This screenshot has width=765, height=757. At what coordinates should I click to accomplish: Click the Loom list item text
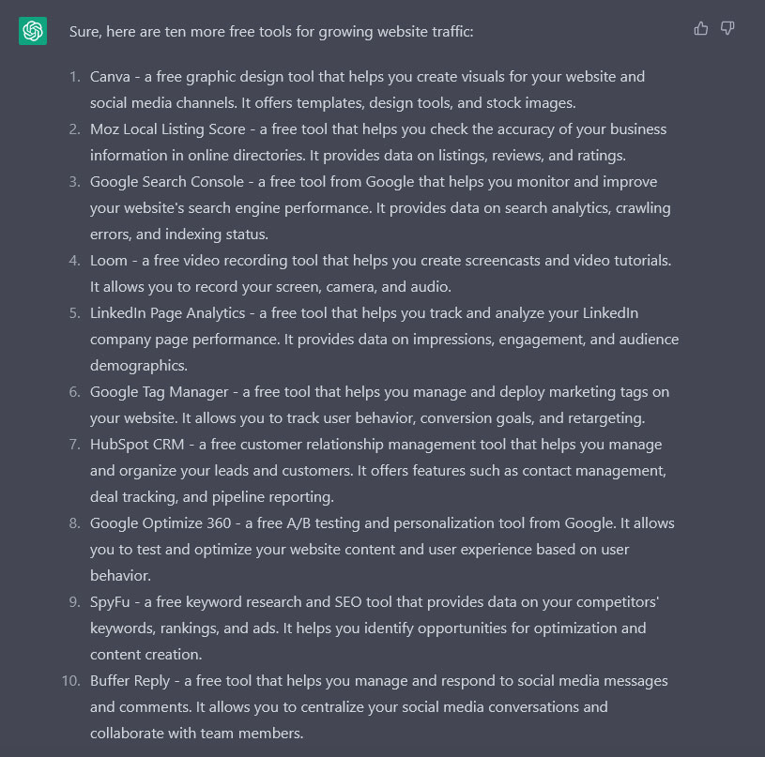tap(380, 274)
